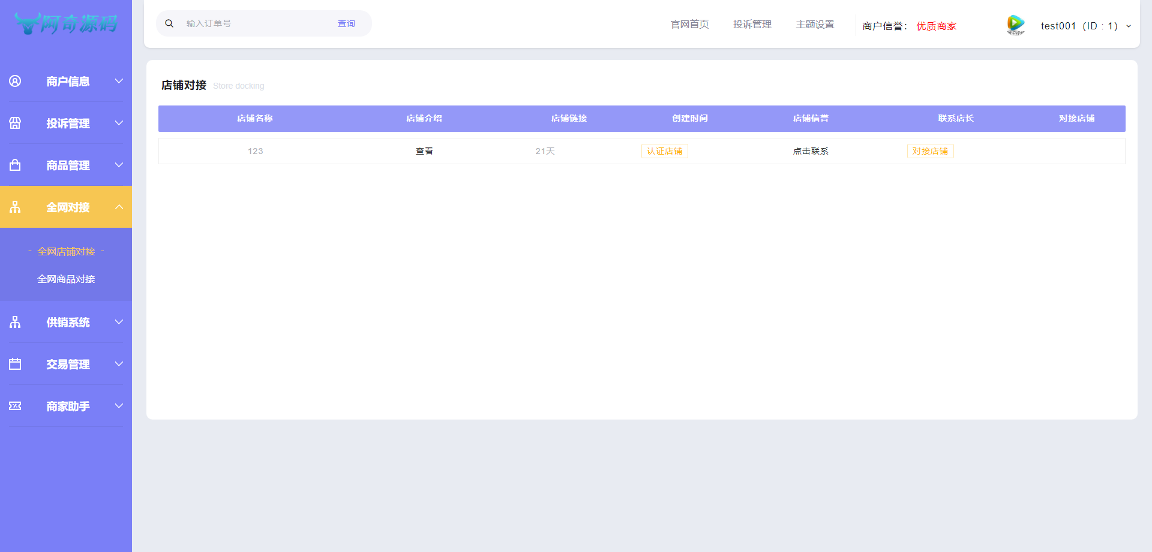Viewport: 1152px width, 552px height.
Task: Click the 查询 search button
Action: coord(346,23)
